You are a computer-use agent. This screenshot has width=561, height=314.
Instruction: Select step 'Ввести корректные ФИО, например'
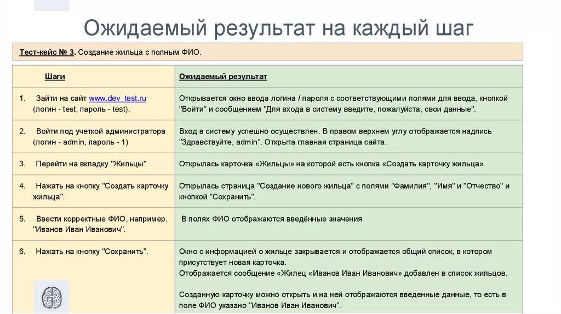point(101,219)
